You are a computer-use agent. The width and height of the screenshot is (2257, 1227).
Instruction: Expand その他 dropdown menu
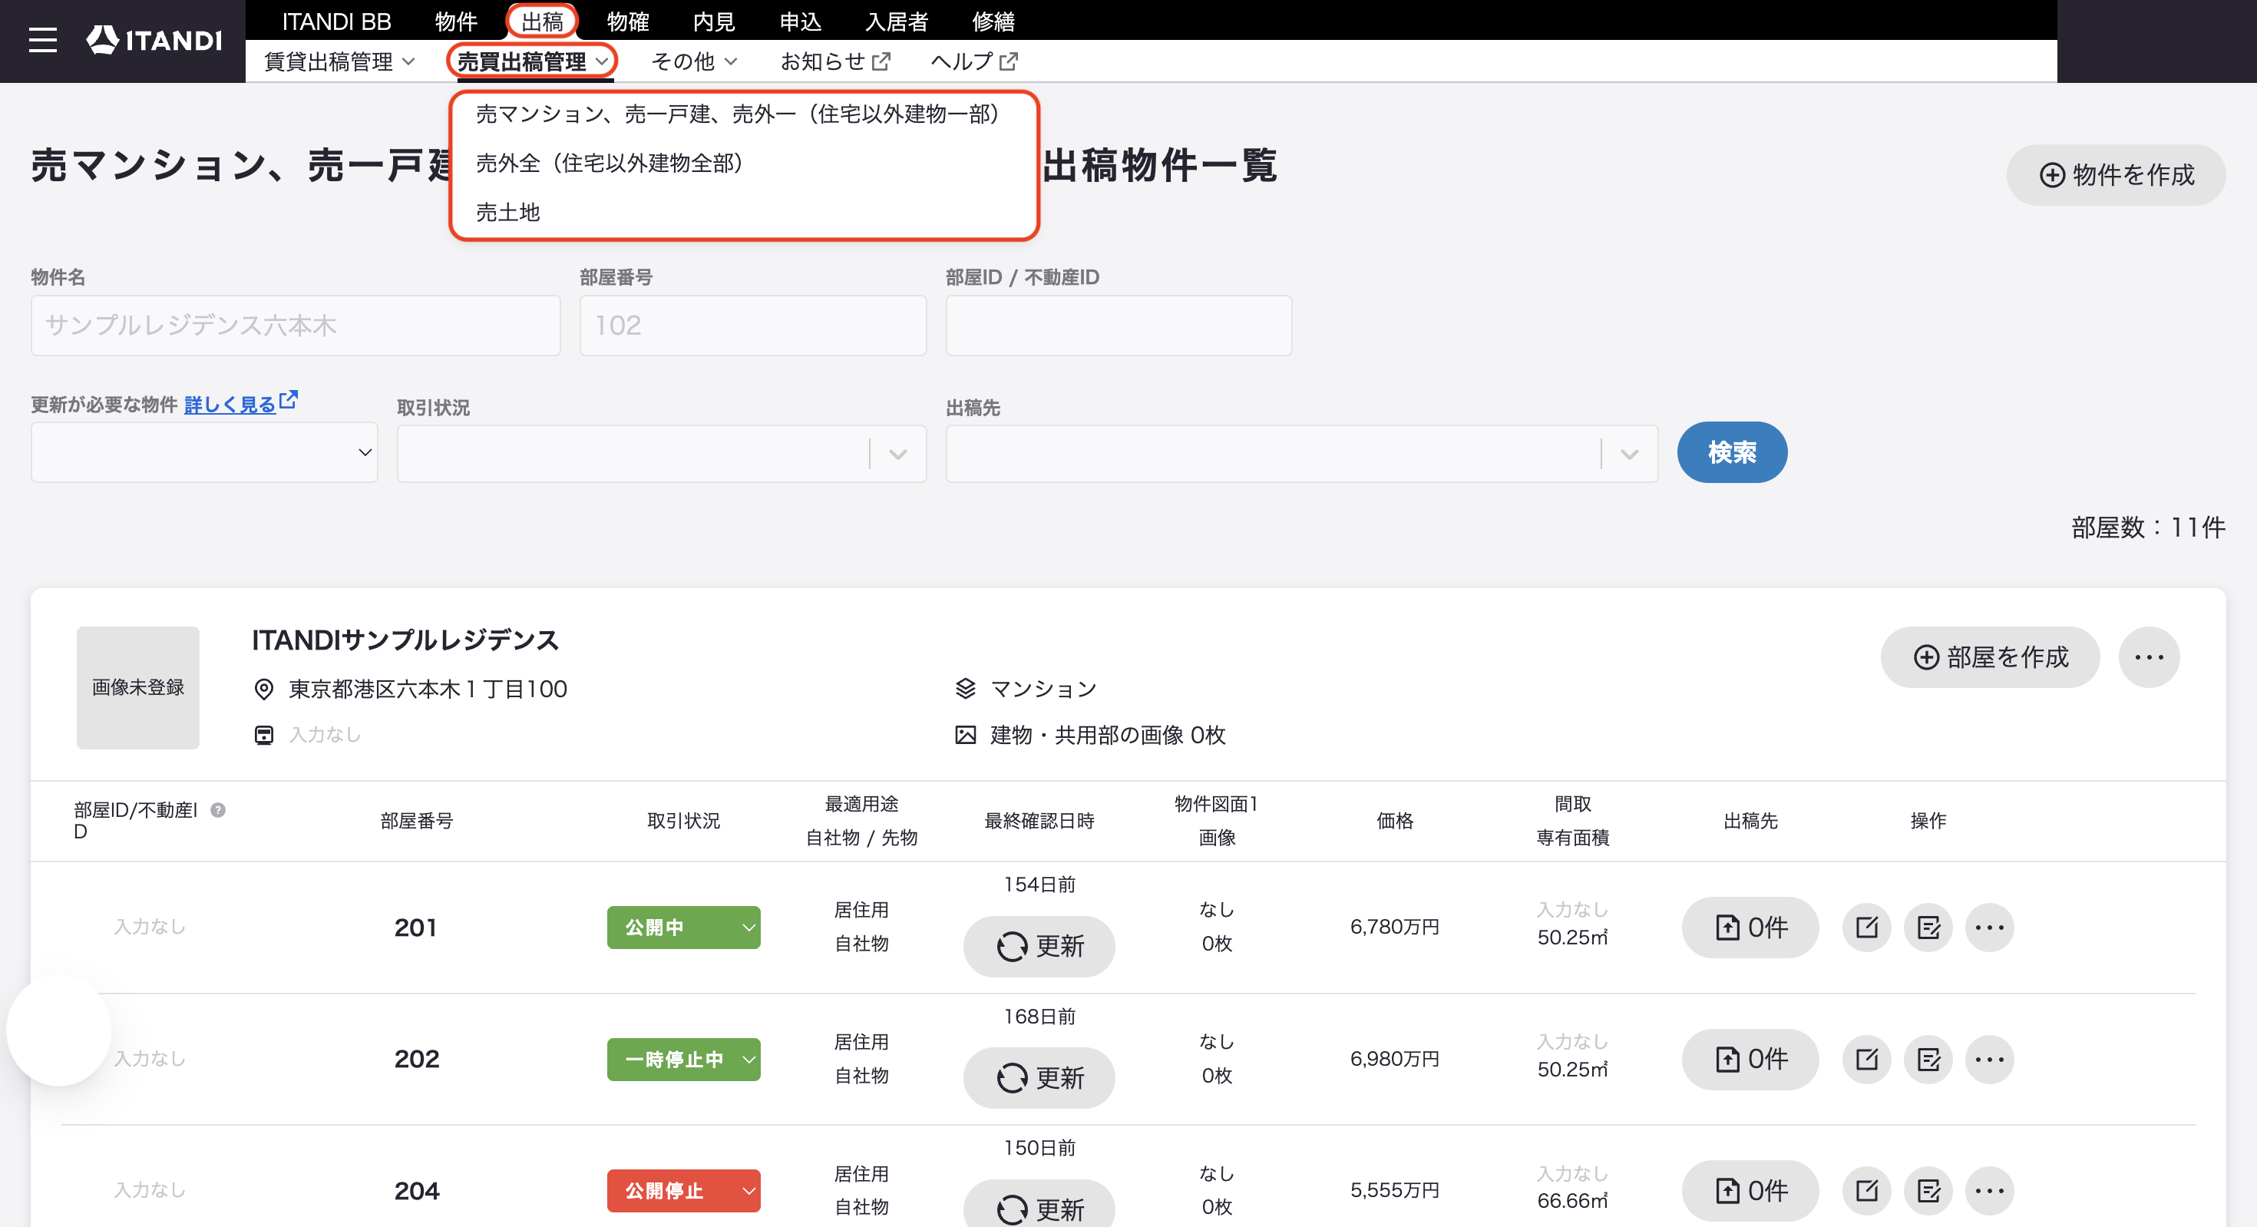coord(694,61)
